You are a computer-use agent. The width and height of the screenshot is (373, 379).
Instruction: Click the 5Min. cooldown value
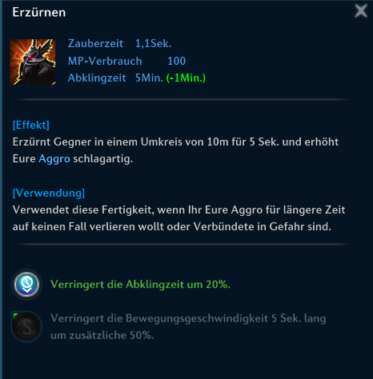click(x=149, y=78)
